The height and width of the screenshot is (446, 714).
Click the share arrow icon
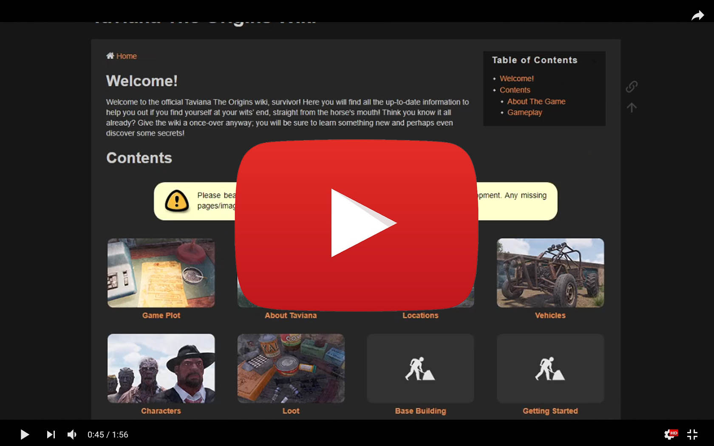[x=697, y=16]
